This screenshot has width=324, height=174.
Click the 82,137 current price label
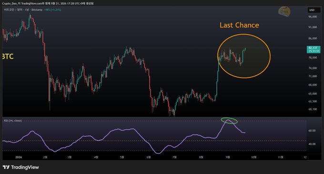click(x=314, y=49)
